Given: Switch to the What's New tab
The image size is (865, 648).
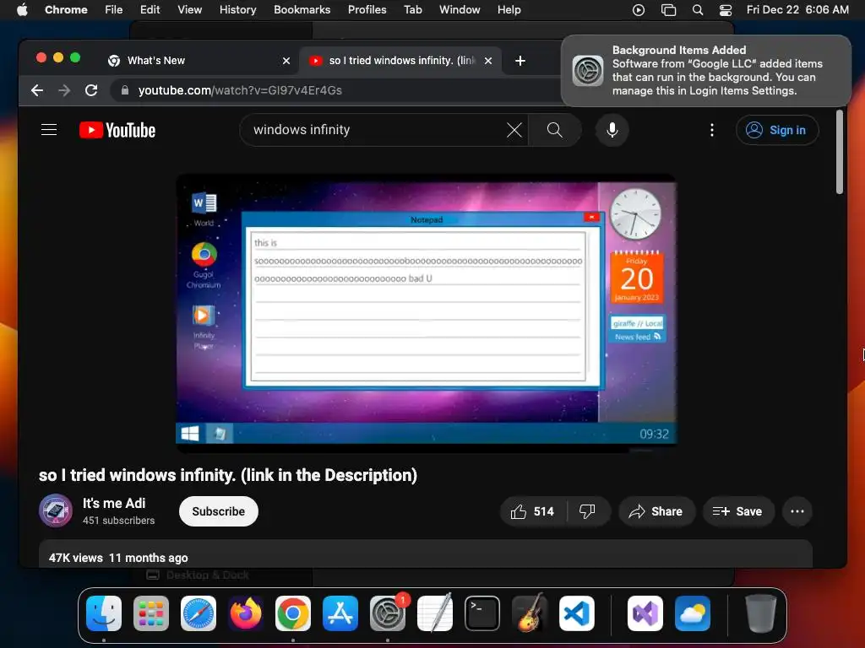Looking at the screenshot, I should [x=199, y=61].
